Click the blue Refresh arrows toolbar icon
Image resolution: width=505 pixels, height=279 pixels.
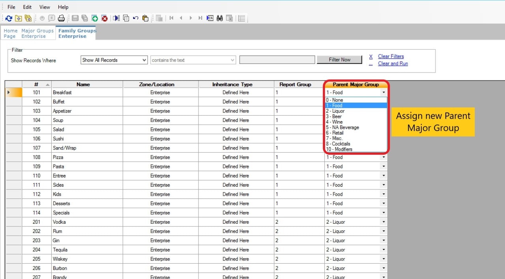9,18
